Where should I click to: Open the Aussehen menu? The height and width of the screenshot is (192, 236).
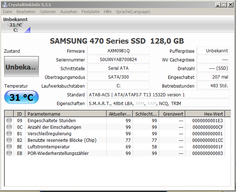[x=69, y=12]
